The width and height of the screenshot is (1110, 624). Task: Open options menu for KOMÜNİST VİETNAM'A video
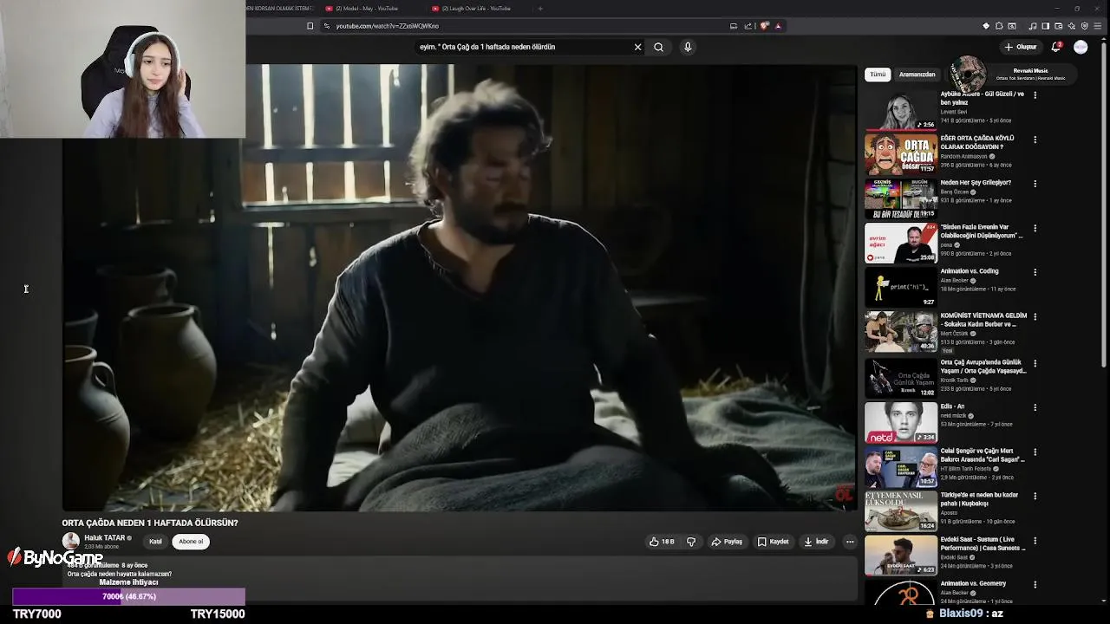point(1035,317)
